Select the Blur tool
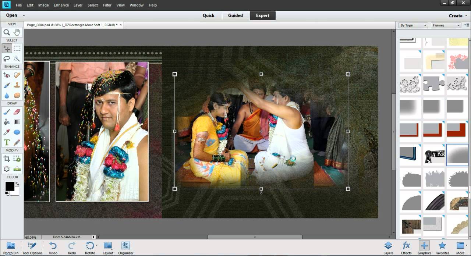Viewport: 471px width, 256px height. point(7,95)
